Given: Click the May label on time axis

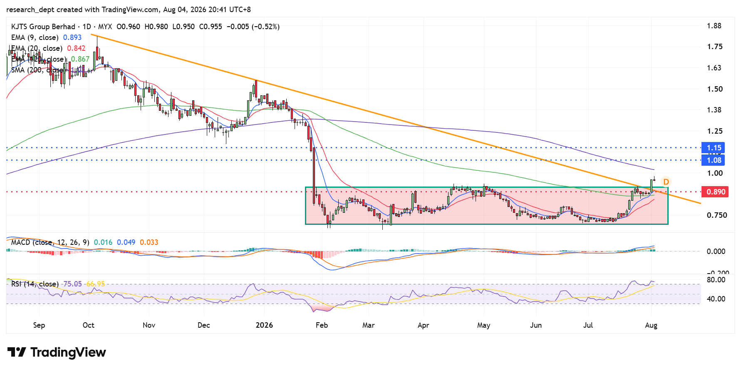Looking at the screenshot, I should [483, 325].
